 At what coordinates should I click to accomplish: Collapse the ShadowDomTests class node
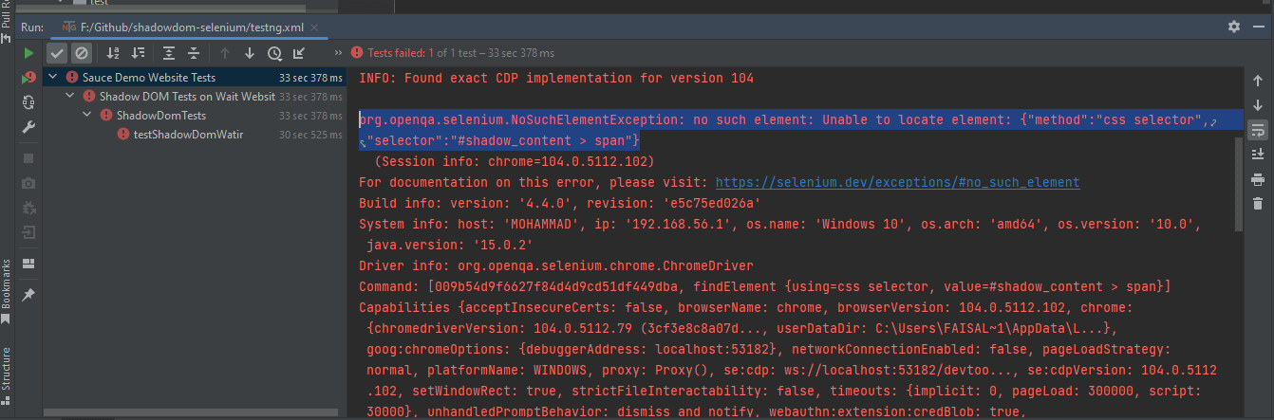(88, 116)
